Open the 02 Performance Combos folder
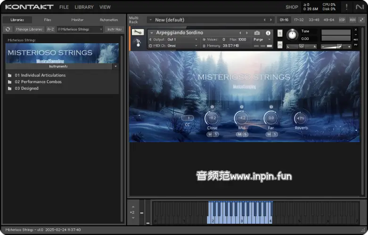The width and height of the screenshot is (368, 235). [x=38, y=82]
